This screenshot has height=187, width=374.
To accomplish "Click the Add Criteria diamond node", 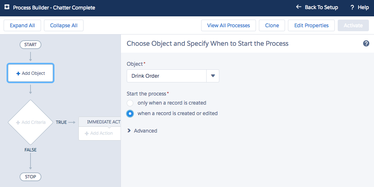I will 31,122.
